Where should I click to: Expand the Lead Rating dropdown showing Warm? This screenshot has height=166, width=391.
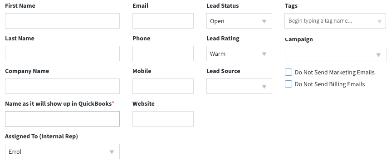[x=239, y=54]
